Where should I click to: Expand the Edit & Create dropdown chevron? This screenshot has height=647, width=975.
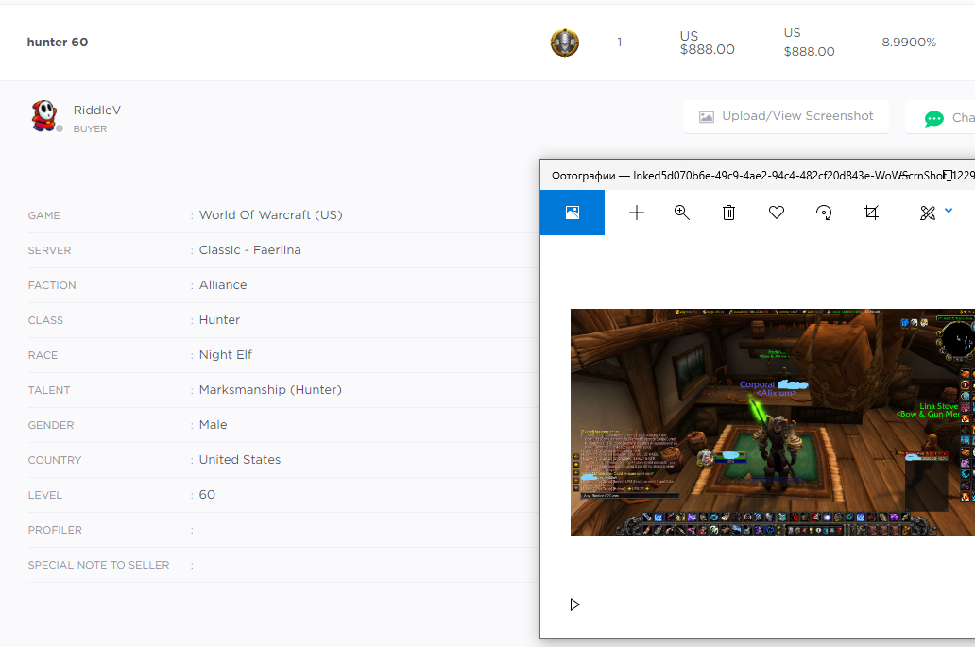click(x=949, y=211)
